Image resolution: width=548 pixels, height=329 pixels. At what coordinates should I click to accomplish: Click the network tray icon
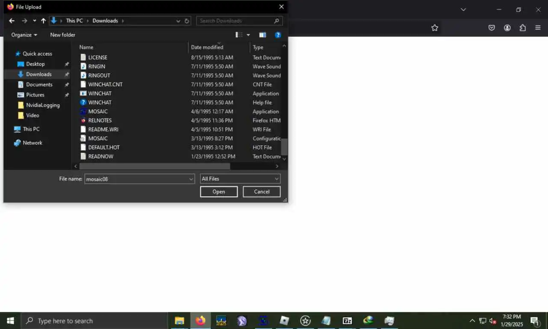482,321
